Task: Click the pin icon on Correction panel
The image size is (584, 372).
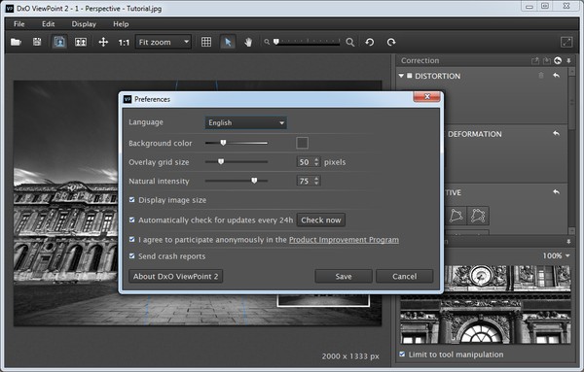Action: 568,60
